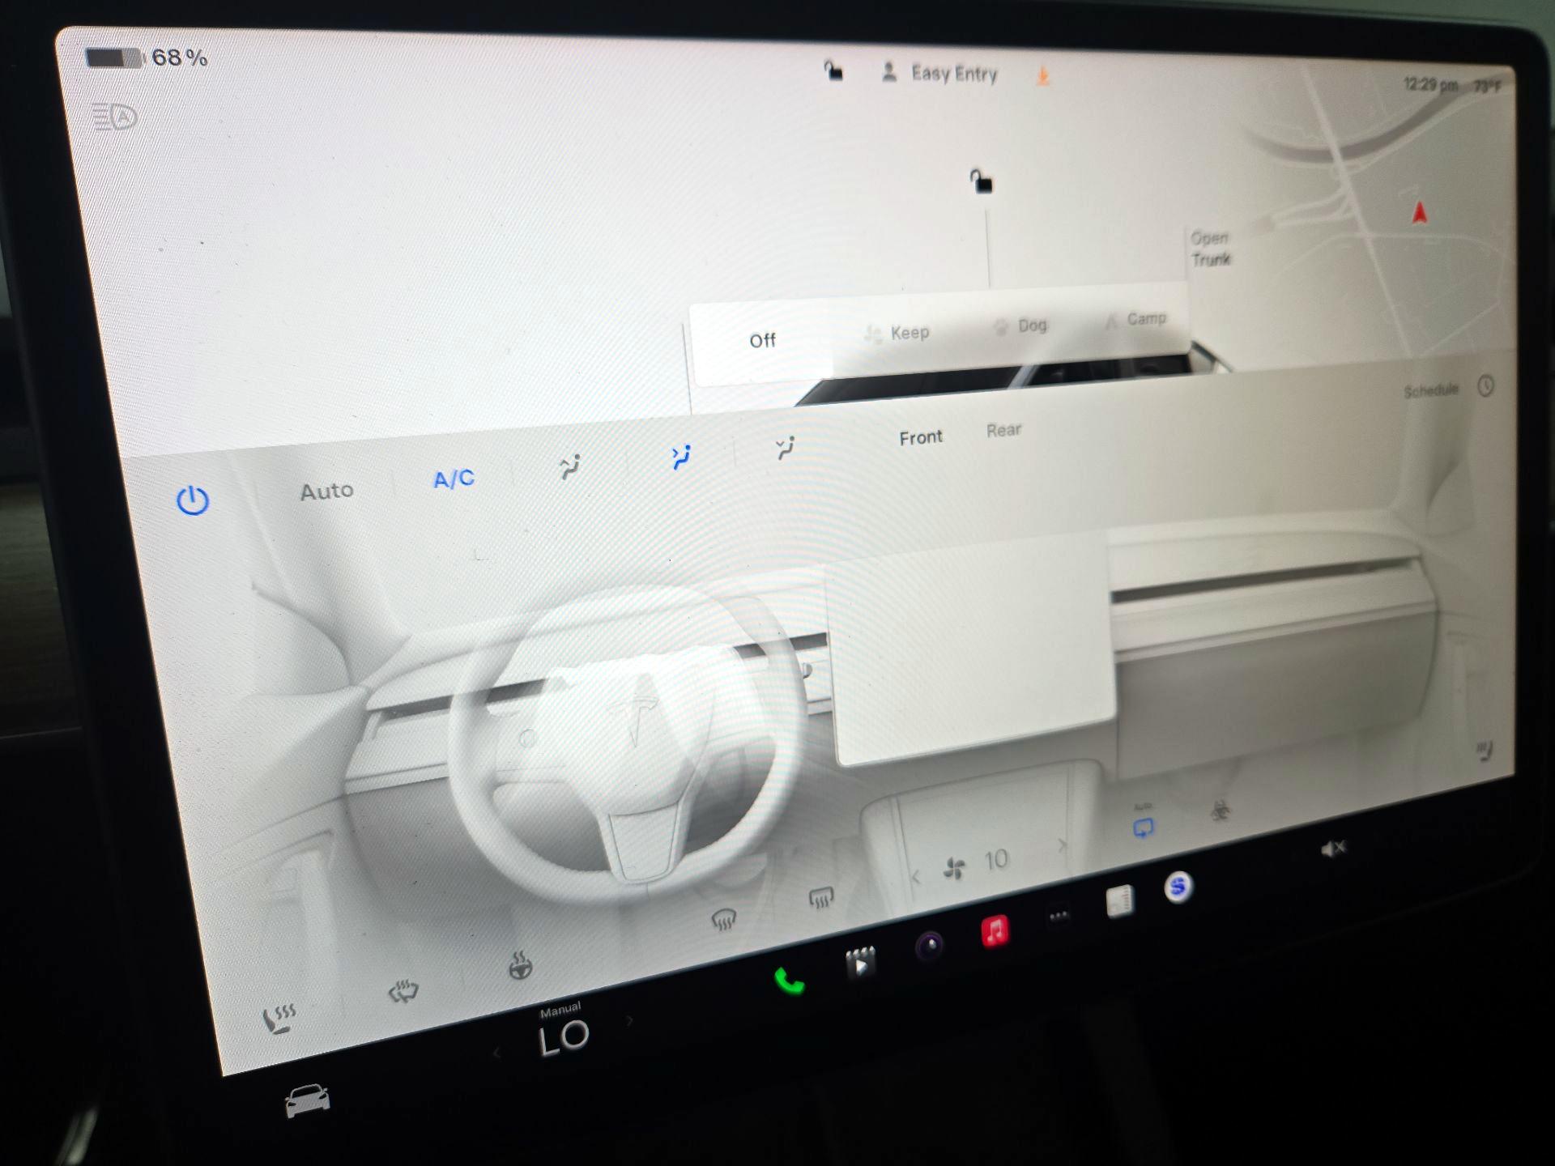Screen dimensions: 1555x1166
Task: Tap Open Trunk
Action: tap(1210, 249)
